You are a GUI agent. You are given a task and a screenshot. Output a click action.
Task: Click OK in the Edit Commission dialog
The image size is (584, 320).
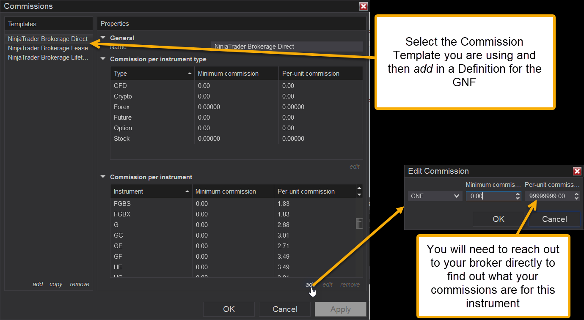499,219
